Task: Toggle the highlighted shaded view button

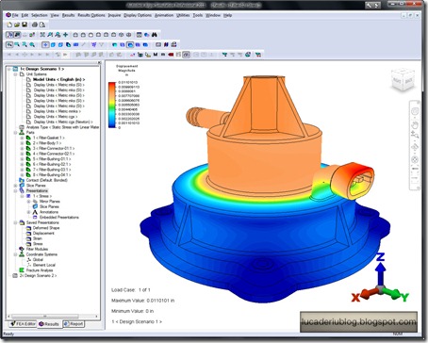Action: click(x=130, y=44)
